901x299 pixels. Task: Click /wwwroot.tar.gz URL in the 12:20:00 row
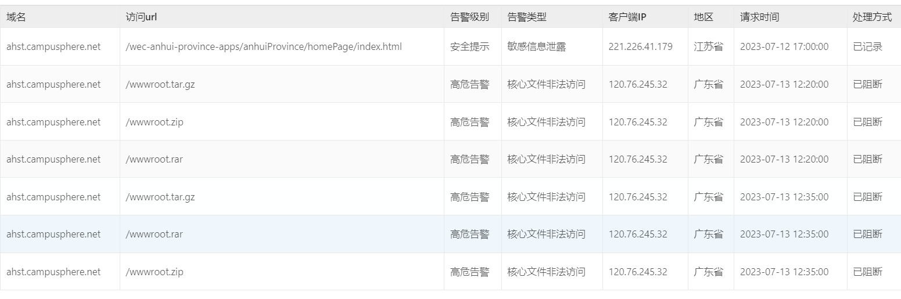160,84
